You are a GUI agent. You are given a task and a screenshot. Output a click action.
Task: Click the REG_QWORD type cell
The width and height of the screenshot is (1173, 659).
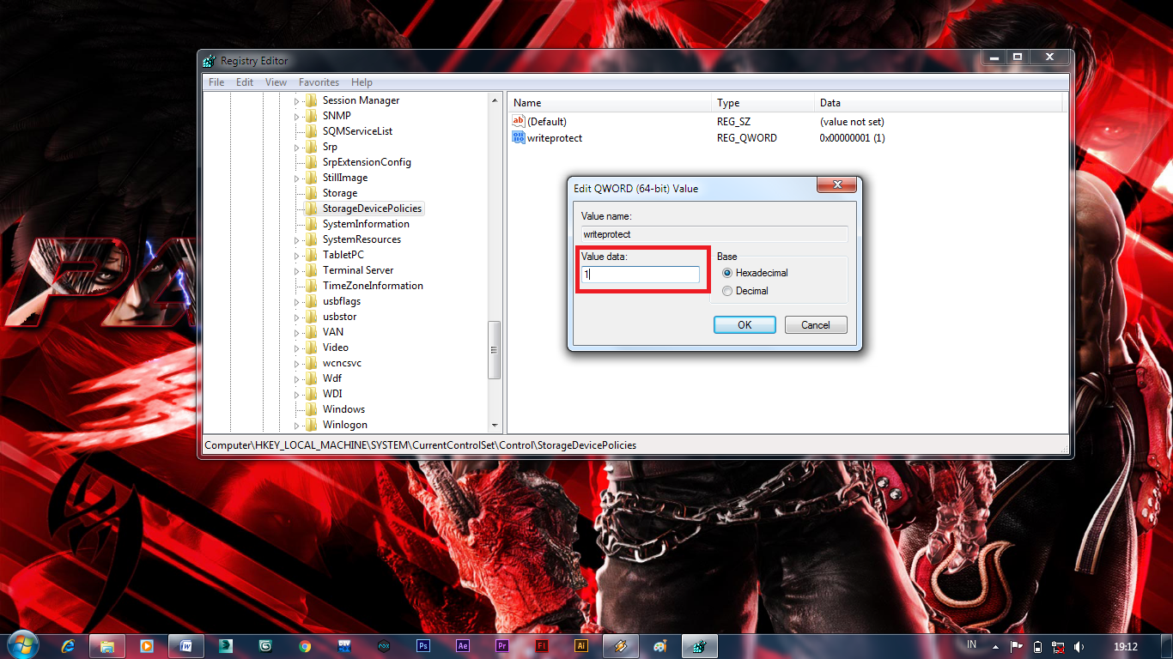[747, 137]
